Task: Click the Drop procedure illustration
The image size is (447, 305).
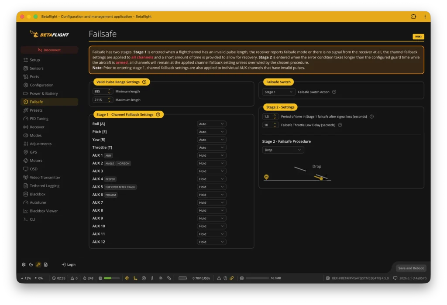Action: (x=297, y=172)
